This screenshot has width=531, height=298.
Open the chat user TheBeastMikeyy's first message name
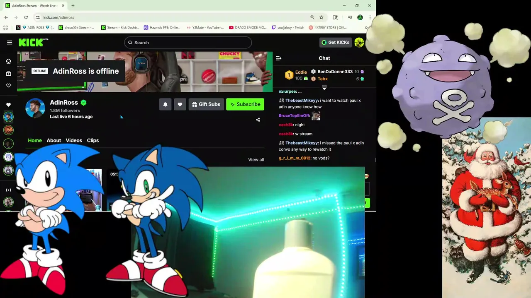pos(302,101)
